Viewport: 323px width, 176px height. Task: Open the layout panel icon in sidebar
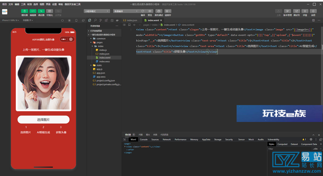point(112,20)
